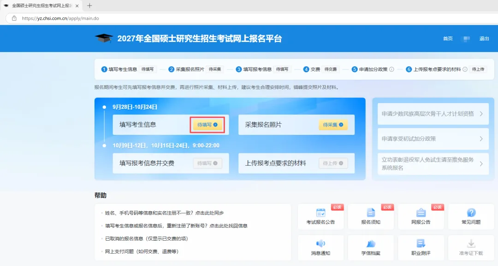Close the 全国硕士研究生招生考试网上报名 tab
The height and width of the screenshot is (266, 498).
[x=77, y=6]
